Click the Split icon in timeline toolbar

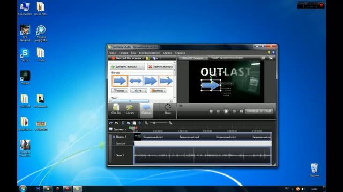[139, 123]
